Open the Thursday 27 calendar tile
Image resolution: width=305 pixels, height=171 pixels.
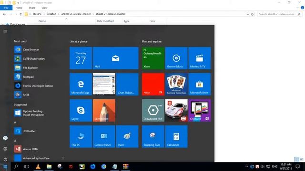click(x=81, y=58)
